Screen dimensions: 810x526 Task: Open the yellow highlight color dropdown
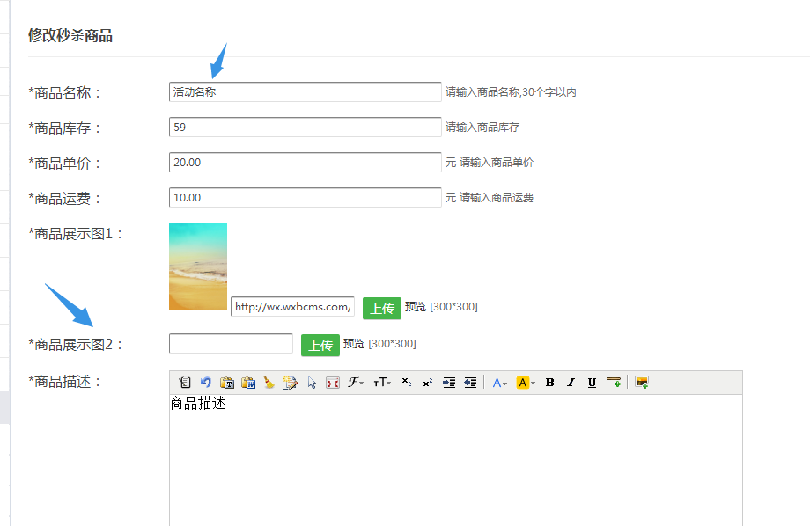[x=526, y=383]
